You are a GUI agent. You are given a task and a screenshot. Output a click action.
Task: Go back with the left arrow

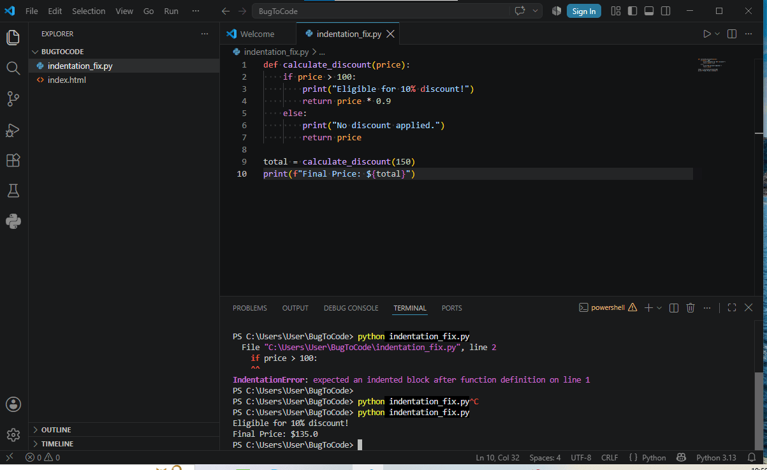[226, 11]
